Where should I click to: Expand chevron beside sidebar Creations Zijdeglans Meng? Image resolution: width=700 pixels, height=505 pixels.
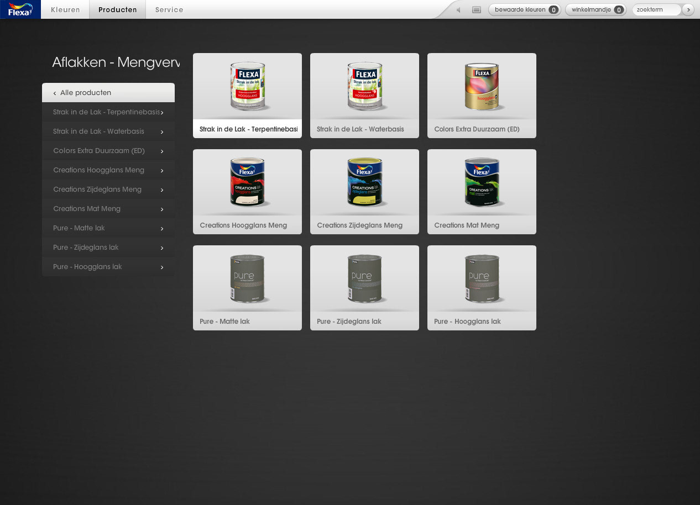(162, 190)
